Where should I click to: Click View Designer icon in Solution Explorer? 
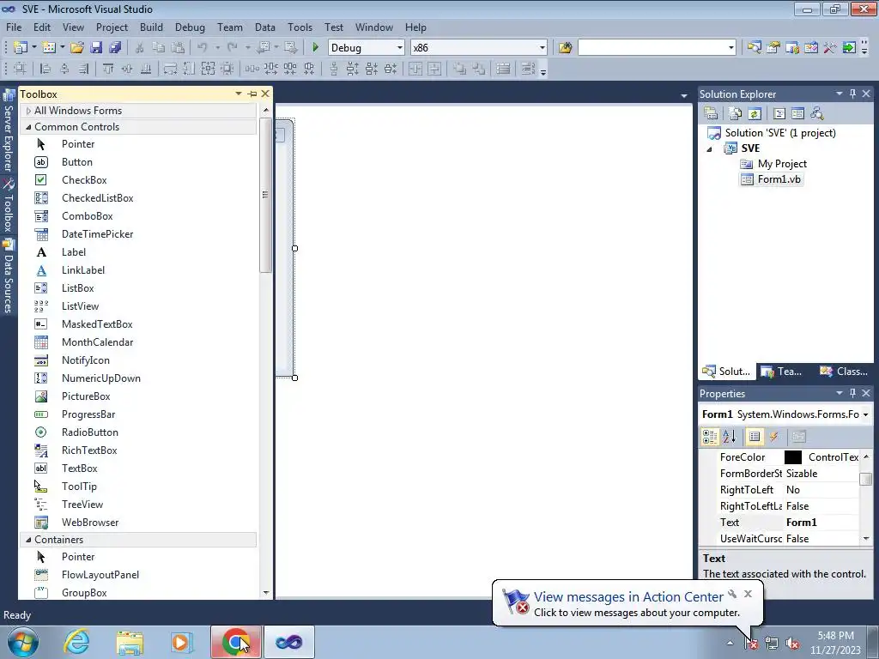pos(797,114)
